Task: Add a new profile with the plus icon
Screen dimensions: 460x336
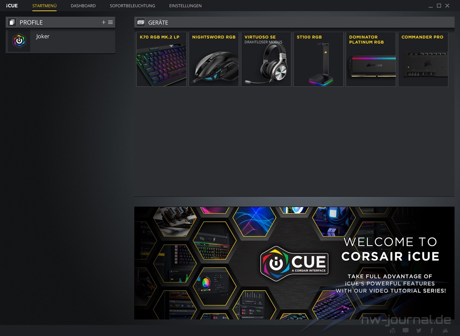Action: coord(103,22)
